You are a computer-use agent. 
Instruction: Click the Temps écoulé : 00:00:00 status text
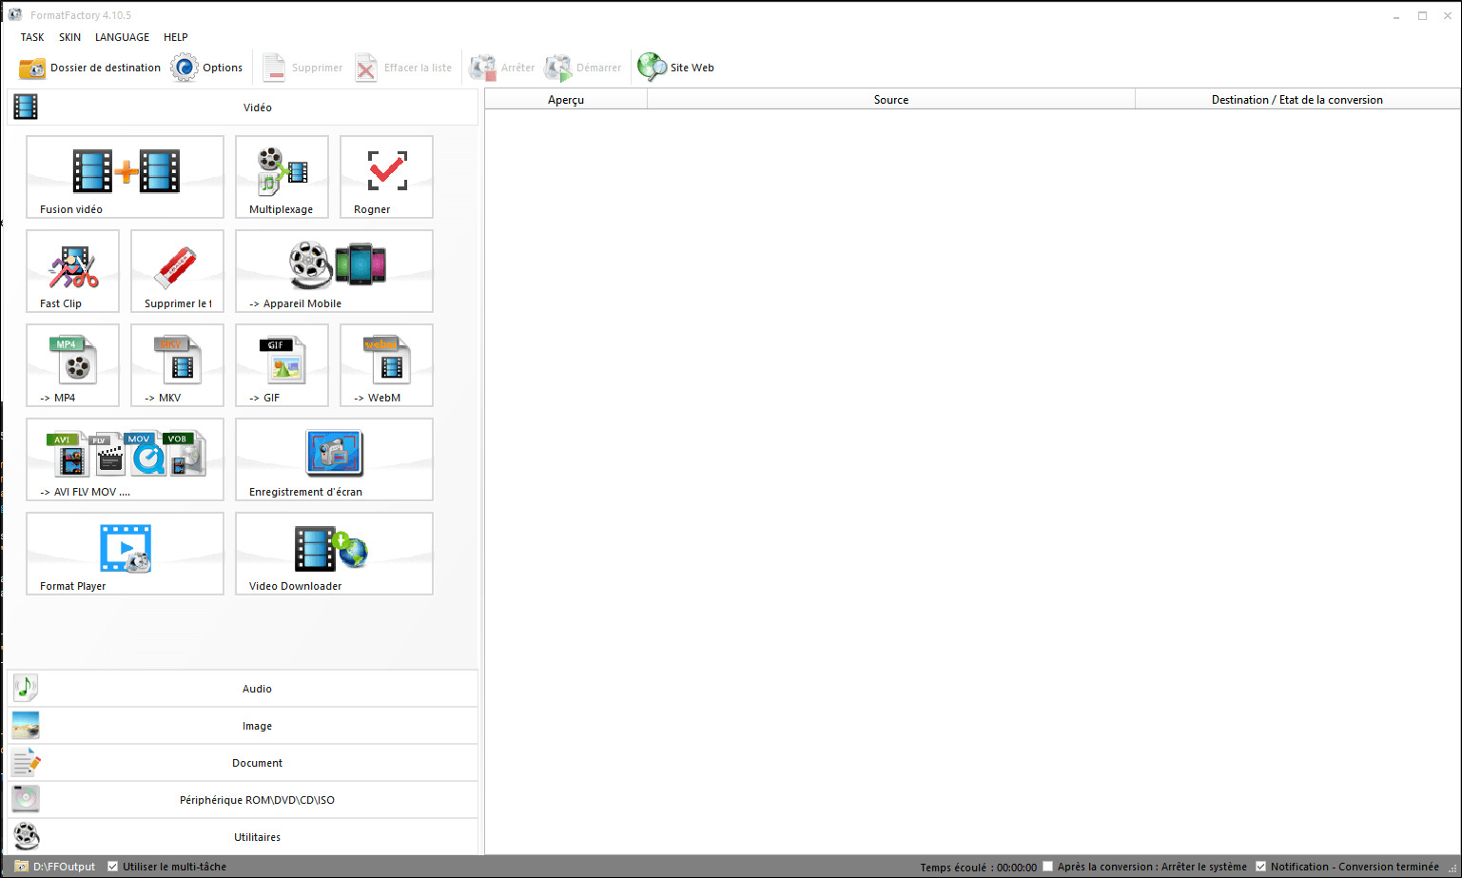pos(978,868)
